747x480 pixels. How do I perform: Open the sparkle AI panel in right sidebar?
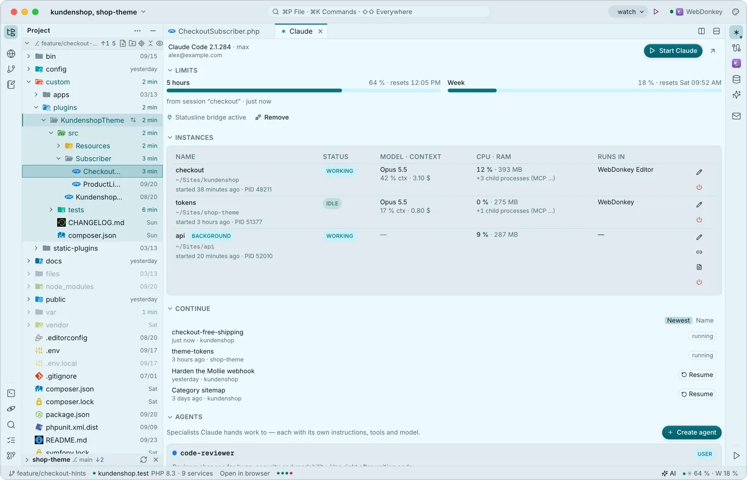tap(736, 95)
